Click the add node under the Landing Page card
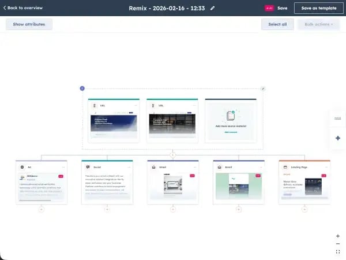Viewport: 346px width, 260px height. 304,209
